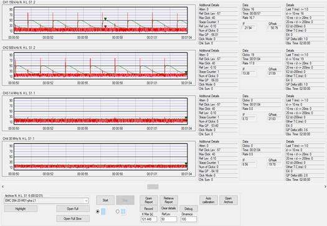Click 'Time: 00:00:57' in CH1 Data
Image resolution: width=327 pixels, height=226 pixels.
point(251,13)
